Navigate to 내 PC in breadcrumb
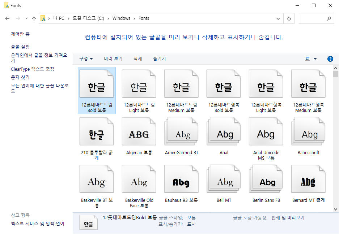This screenshot has width=339, height=234. pos(59,18)
